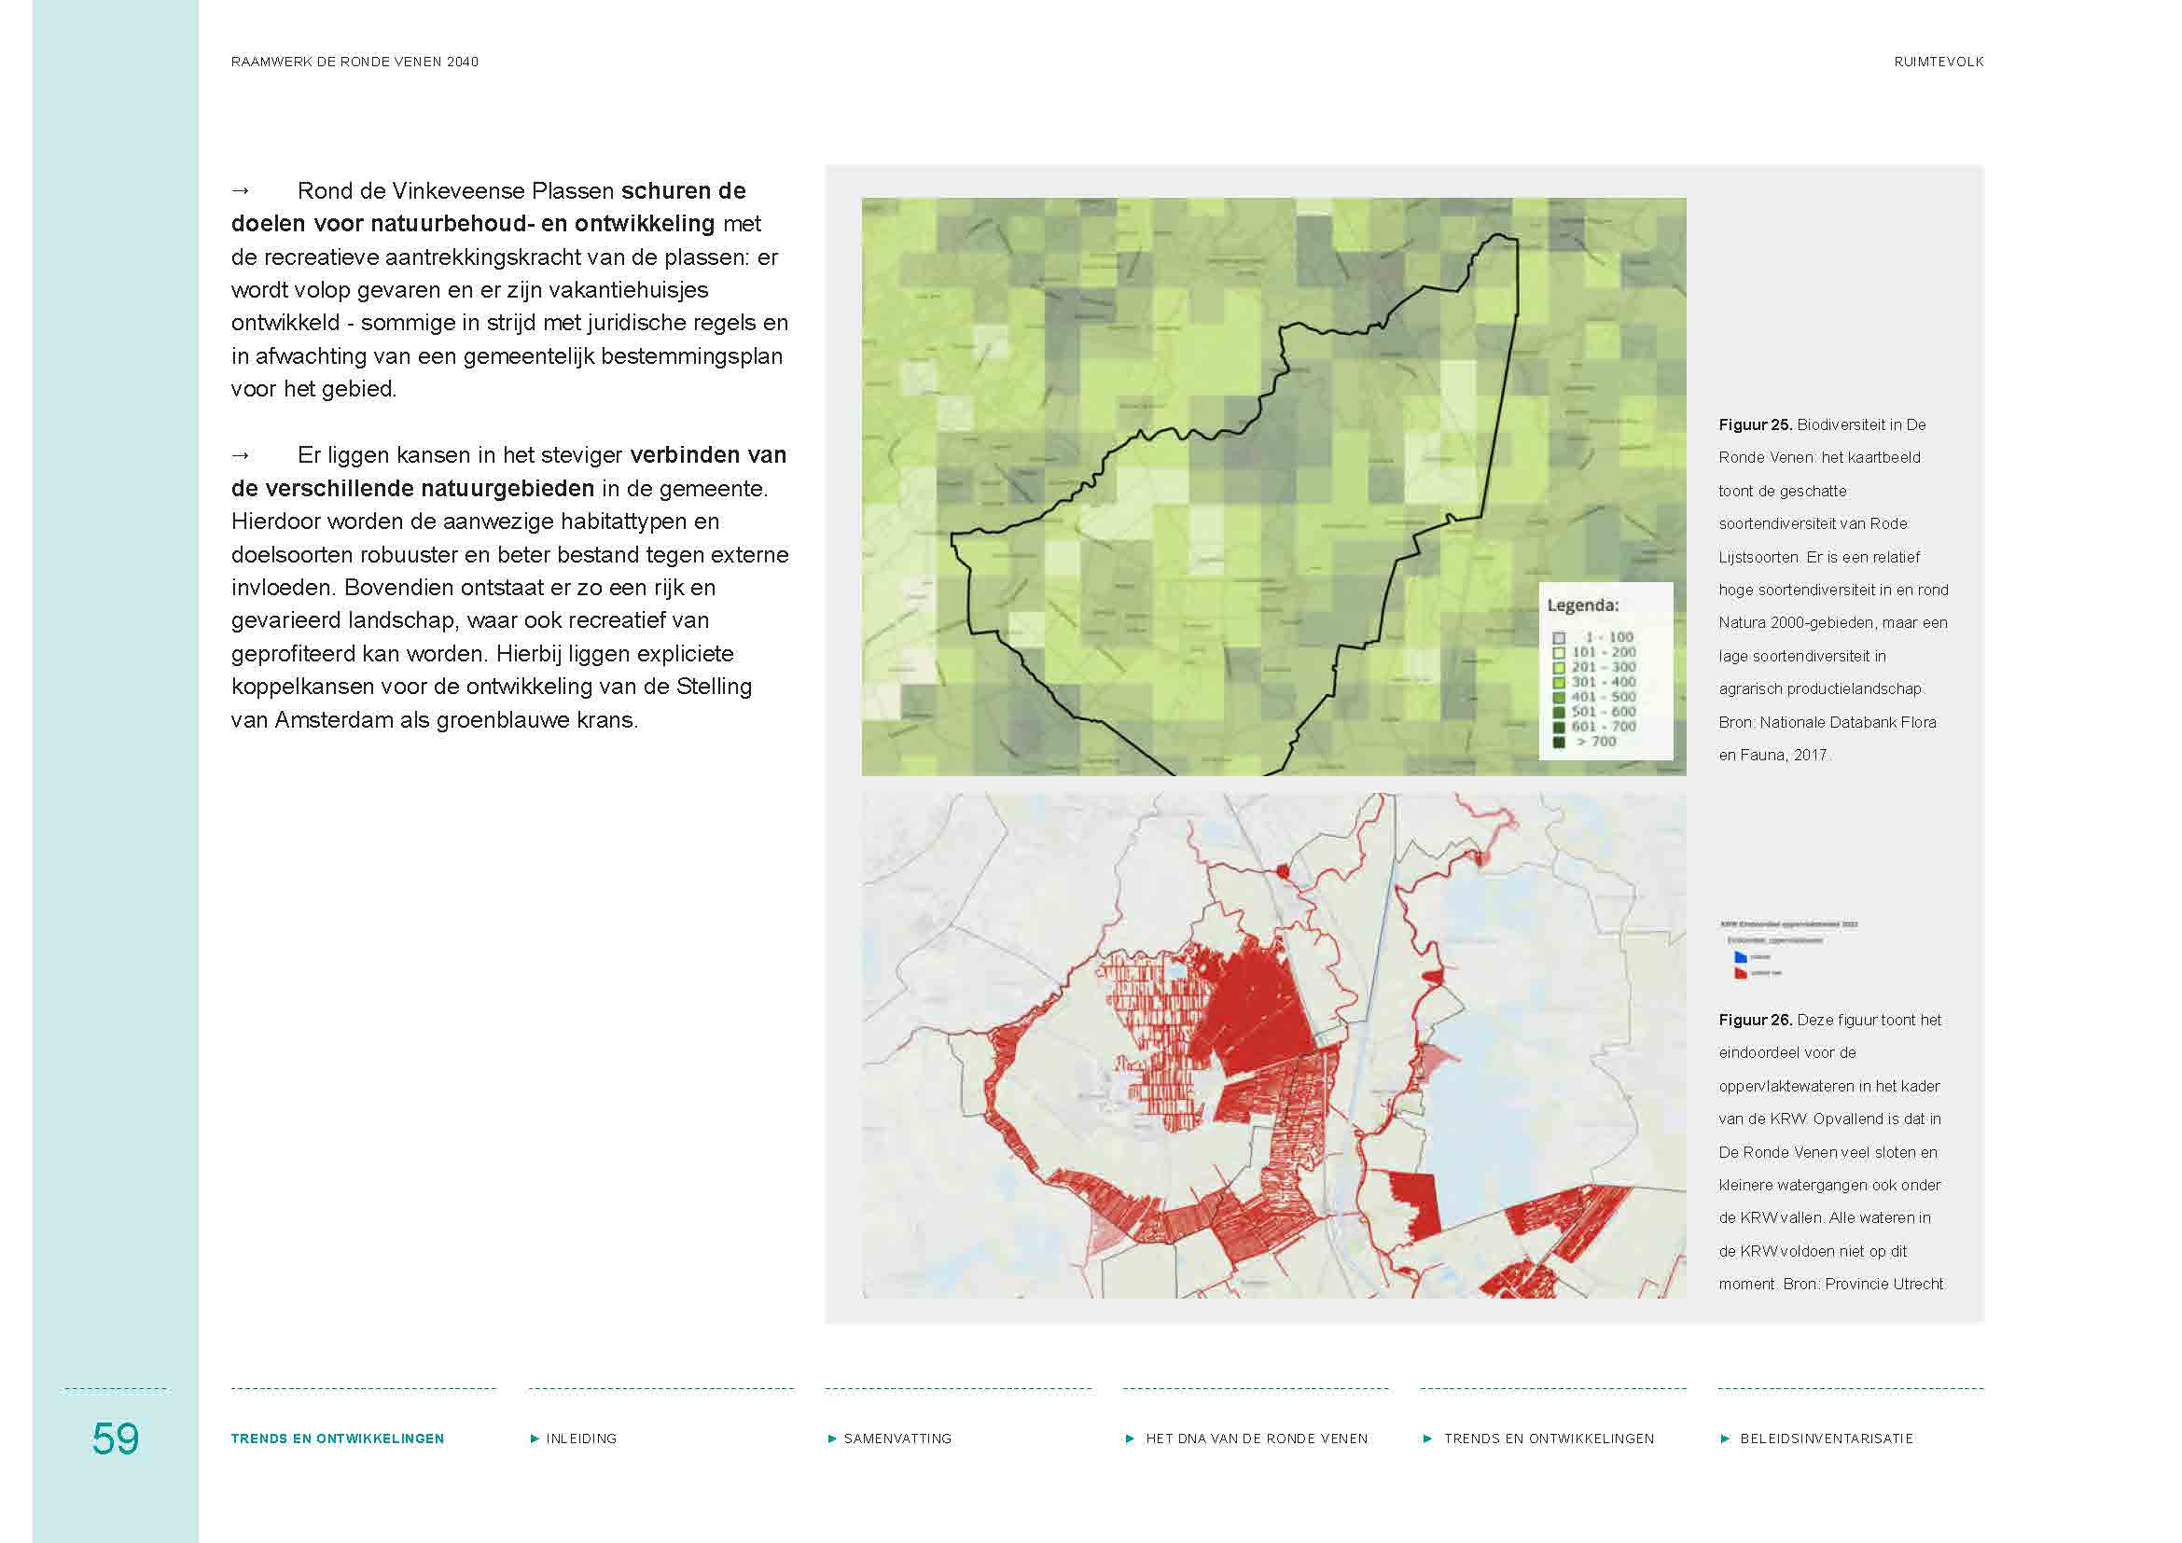Click the arrow icon before TRENDS EN ONTWIKKELINGEN
The height and width of the screenshot is (1543, 2182).
click(1430, 1439)
